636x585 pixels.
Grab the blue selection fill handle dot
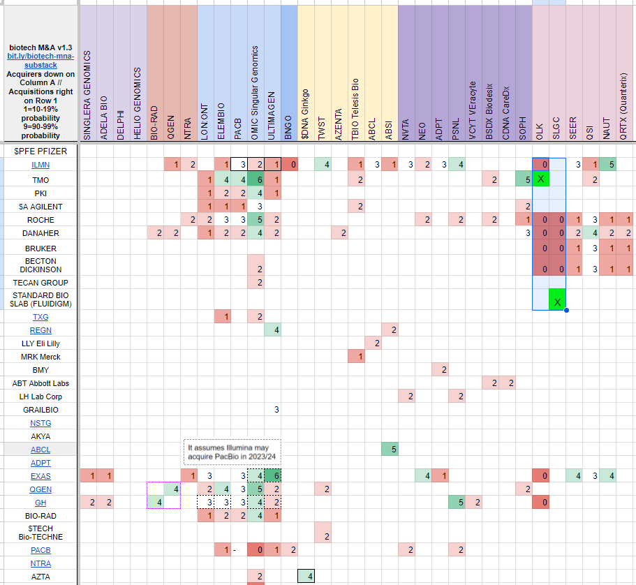(566, 311)
